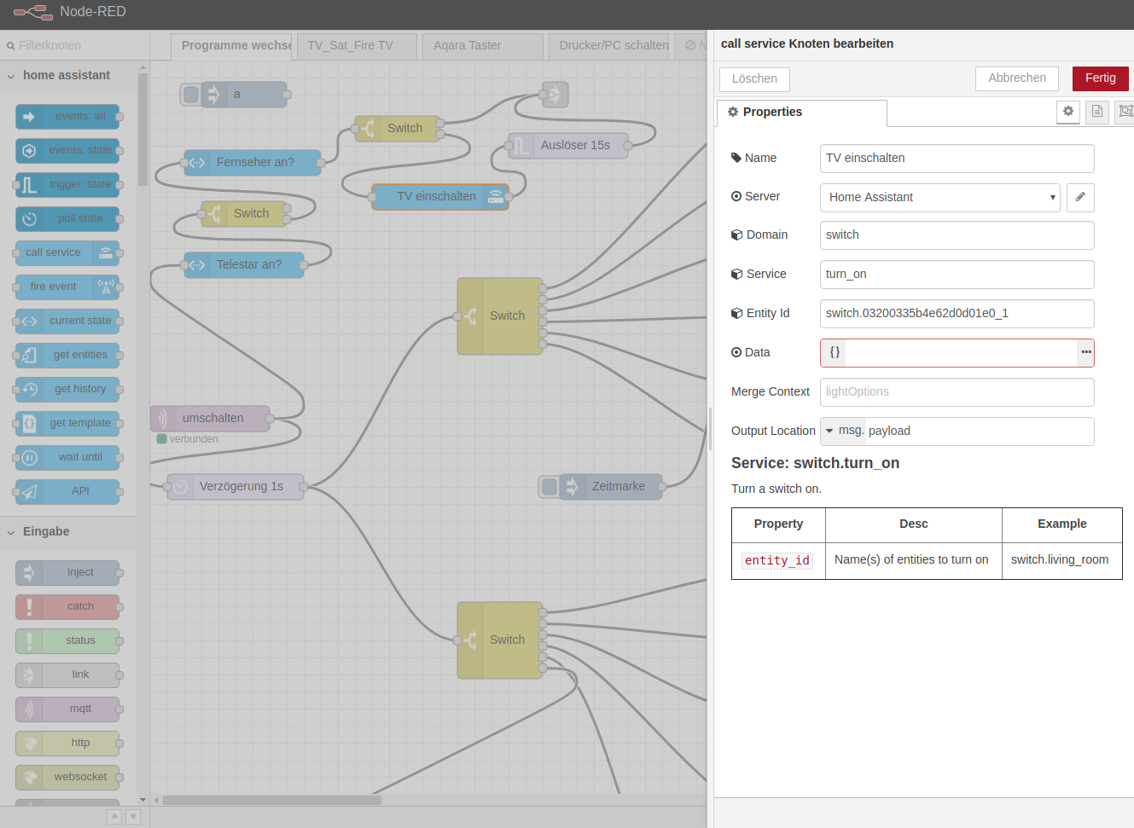The width and height of the screenshot is (1134, 828).
Task: Select the get history palette node
Action: click(x=67, y=389)
